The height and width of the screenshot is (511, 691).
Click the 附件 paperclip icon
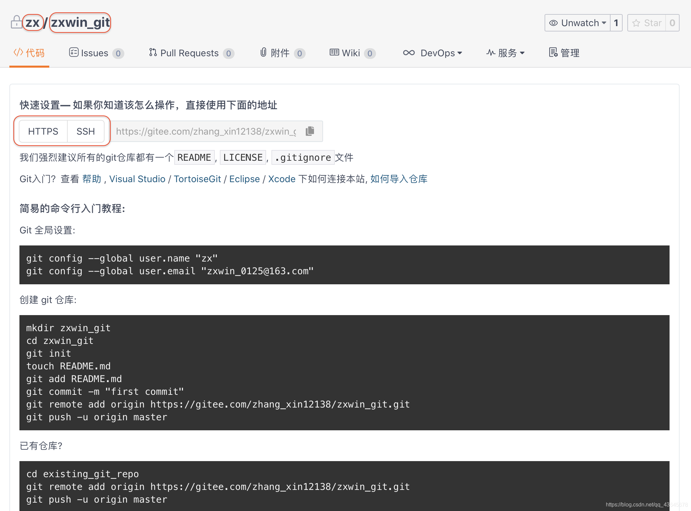tap(263, 53)
